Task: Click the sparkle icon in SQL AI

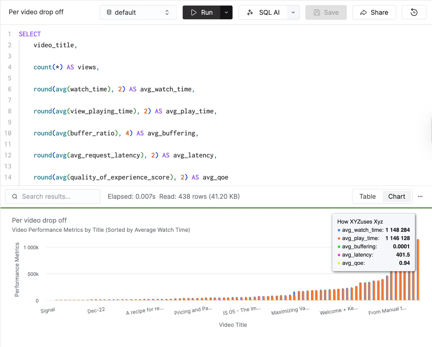Action: pos(250,12)
